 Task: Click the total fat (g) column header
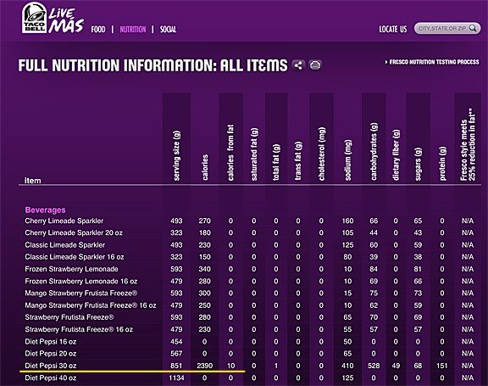276,162
